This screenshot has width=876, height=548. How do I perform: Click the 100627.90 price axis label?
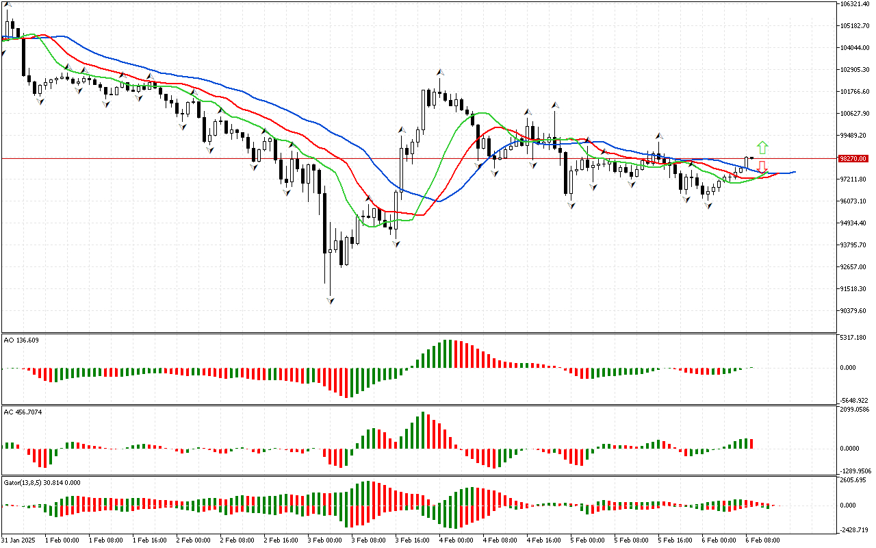click(x=855, y=114)
